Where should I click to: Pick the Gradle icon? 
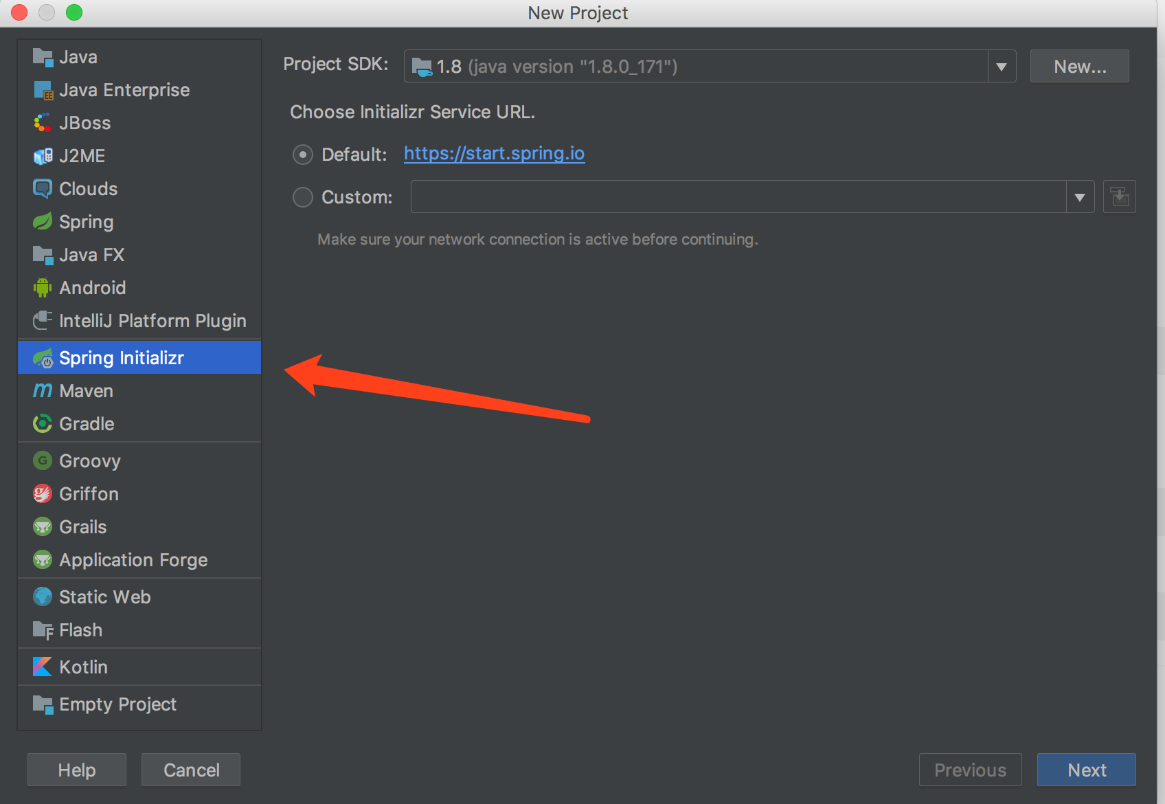(x=43, y=424)
